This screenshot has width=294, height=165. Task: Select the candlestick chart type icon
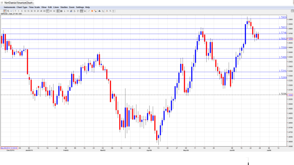point(5,11)
